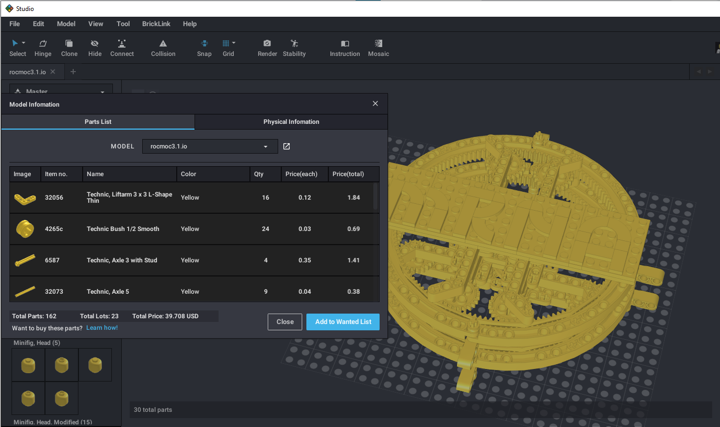Choose the Connect tool
The height and width of the screenshot is (427, 720).
pos(122,48)
